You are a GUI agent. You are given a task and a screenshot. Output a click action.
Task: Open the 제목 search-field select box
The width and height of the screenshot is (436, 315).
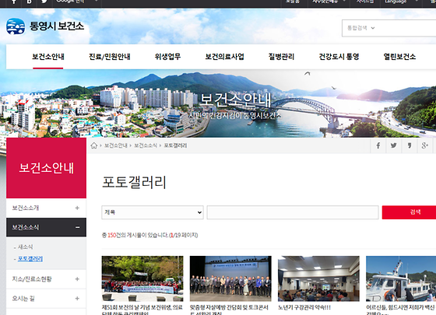tap(153, 212)
